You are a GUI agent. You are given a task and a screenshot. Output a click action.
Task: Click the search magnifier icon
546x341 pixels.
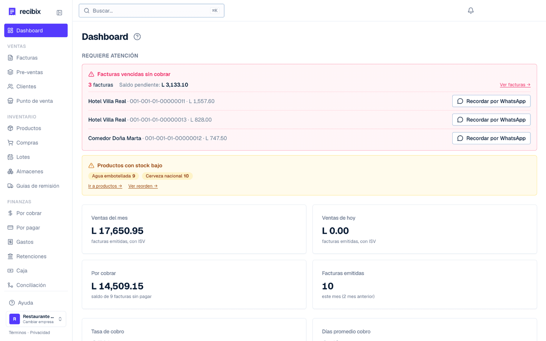pos(86,11)
